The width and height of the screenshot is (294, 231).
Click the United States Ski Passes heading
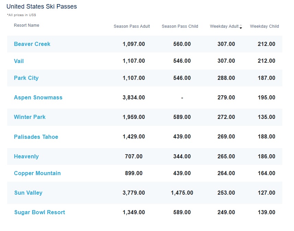pyautogui.click(x=42, y=7)
